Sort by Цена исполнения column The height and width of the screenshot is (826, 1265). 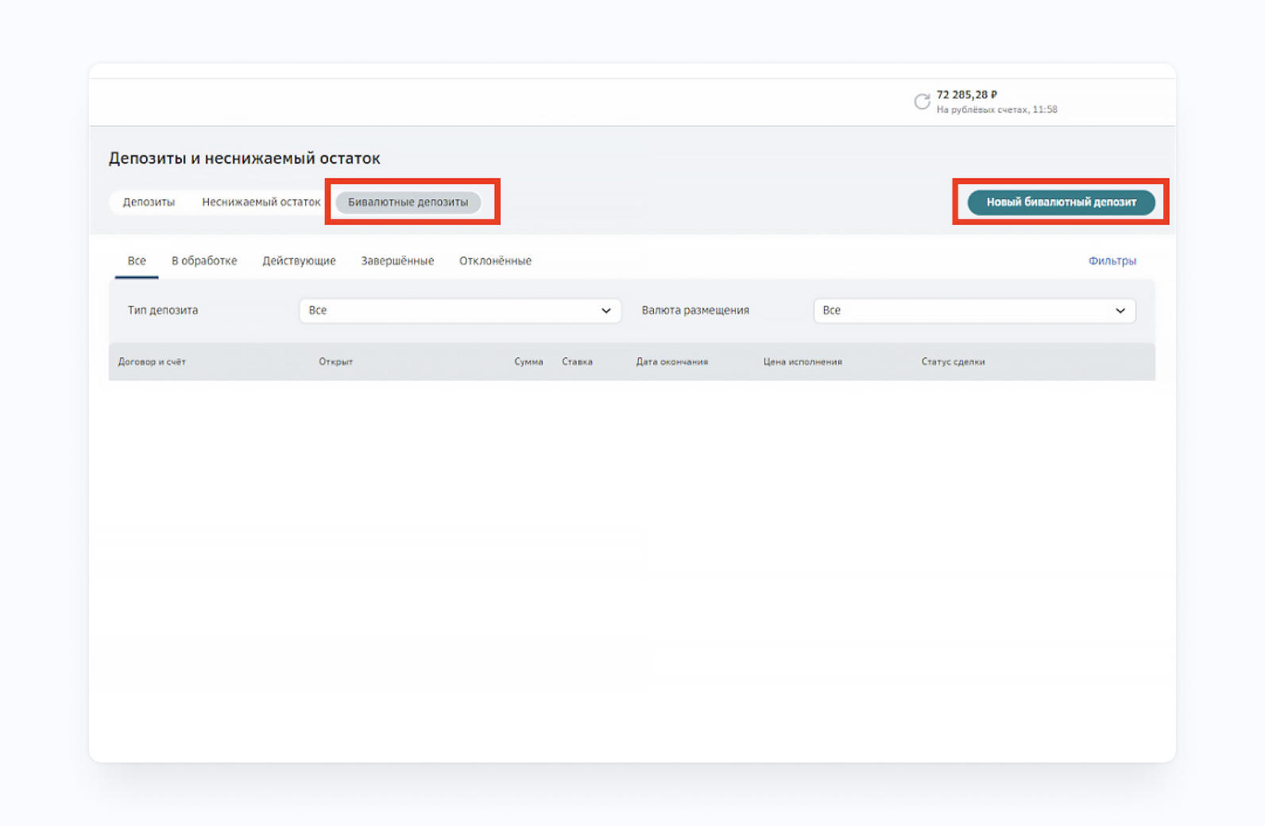(x=803, y=362)
